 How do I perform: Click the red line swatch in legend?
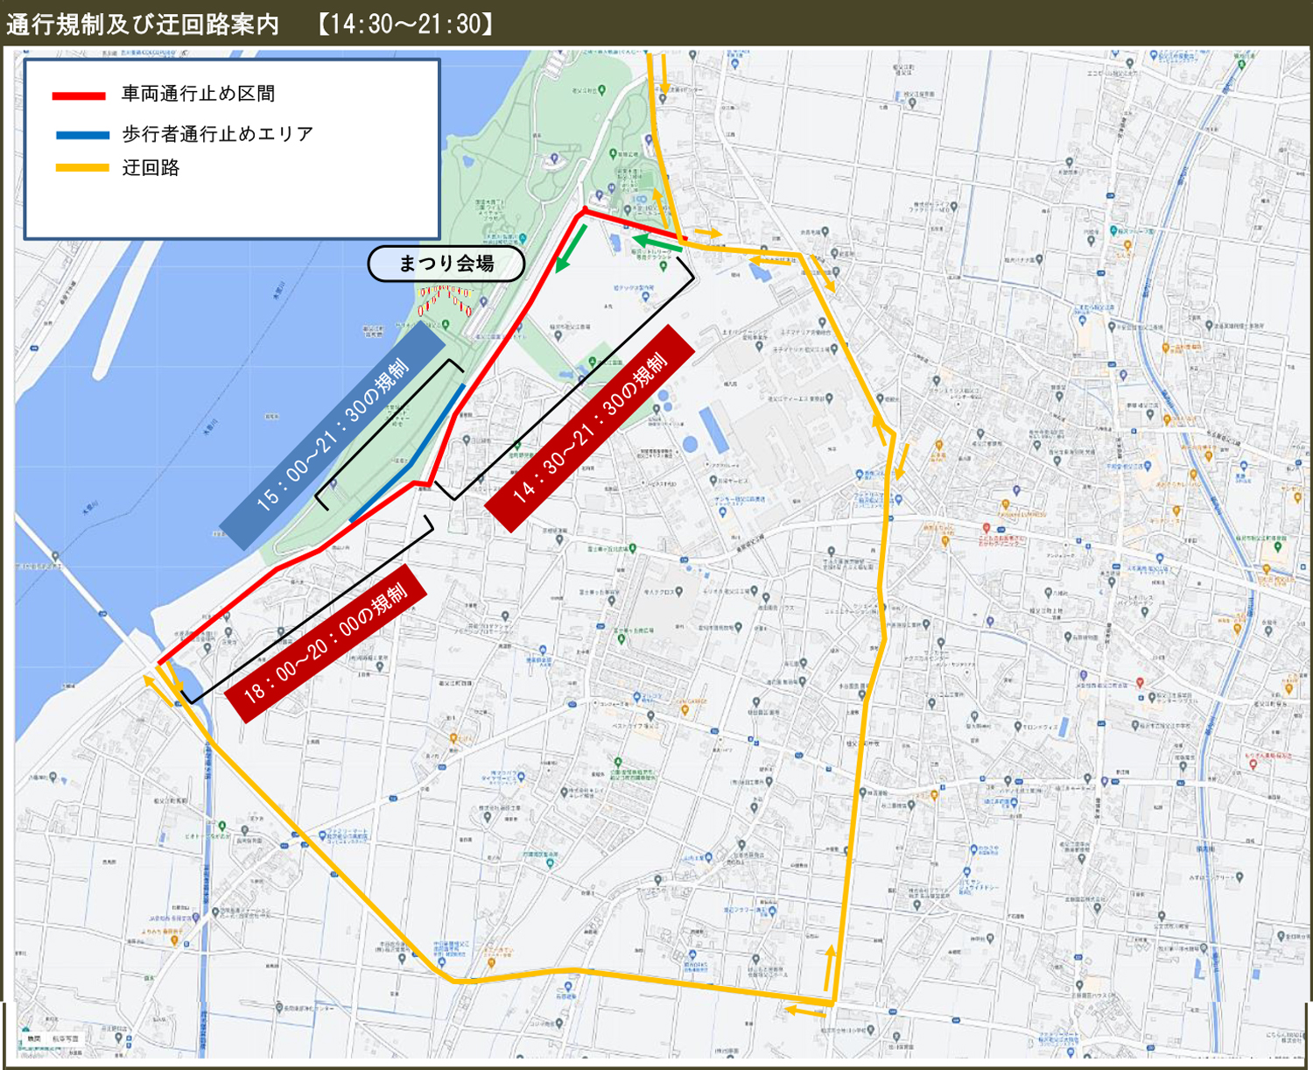click(79, 95)
